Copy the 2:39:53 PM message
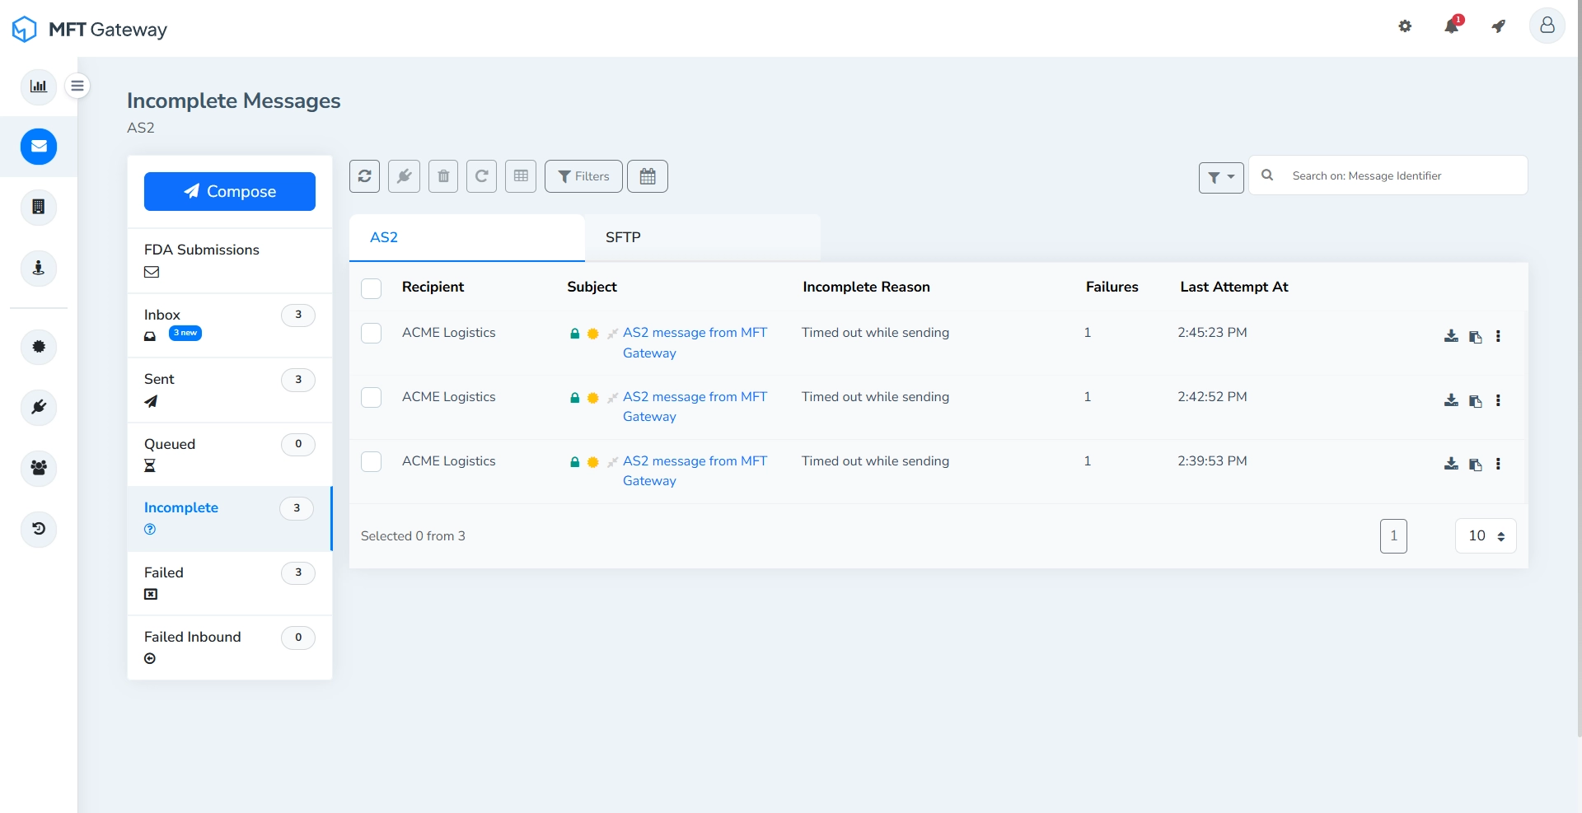 click(x=1476, y=465)
